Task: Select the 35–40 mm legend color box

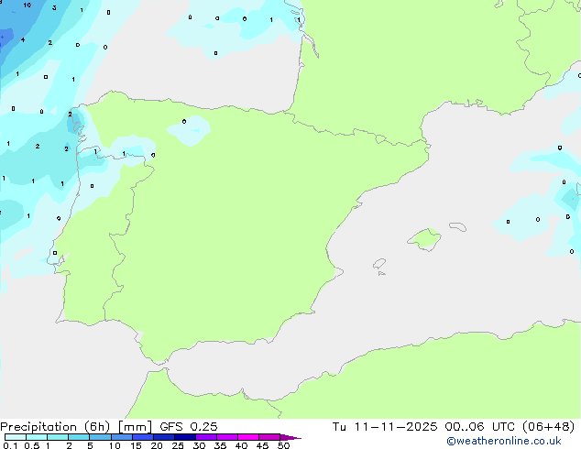Action: [227, 437]
